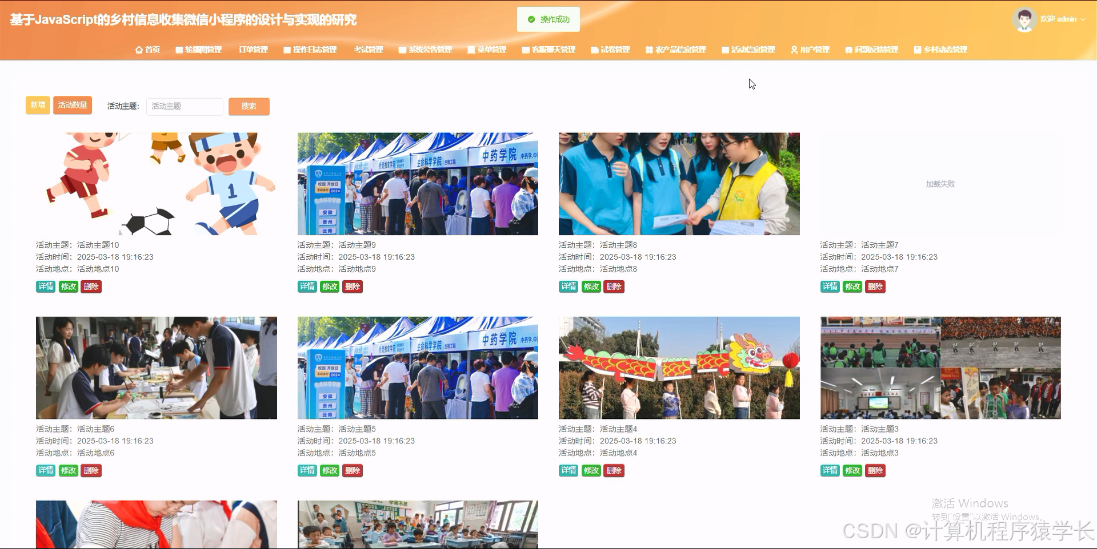Click 修改 for 活动主题8
This screenshot has width=1097, height=549.
point(591,286)
